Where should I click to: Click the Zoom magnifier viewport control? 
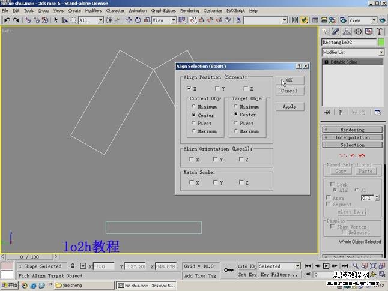356,266
